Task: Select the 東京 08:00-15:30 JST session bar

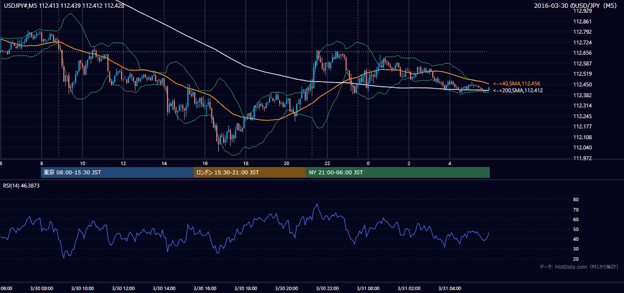Action: tap(117, 172)
